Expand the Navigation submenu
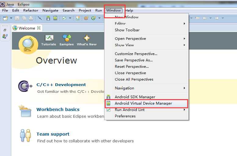237x156 pixels. pos(146,88)
